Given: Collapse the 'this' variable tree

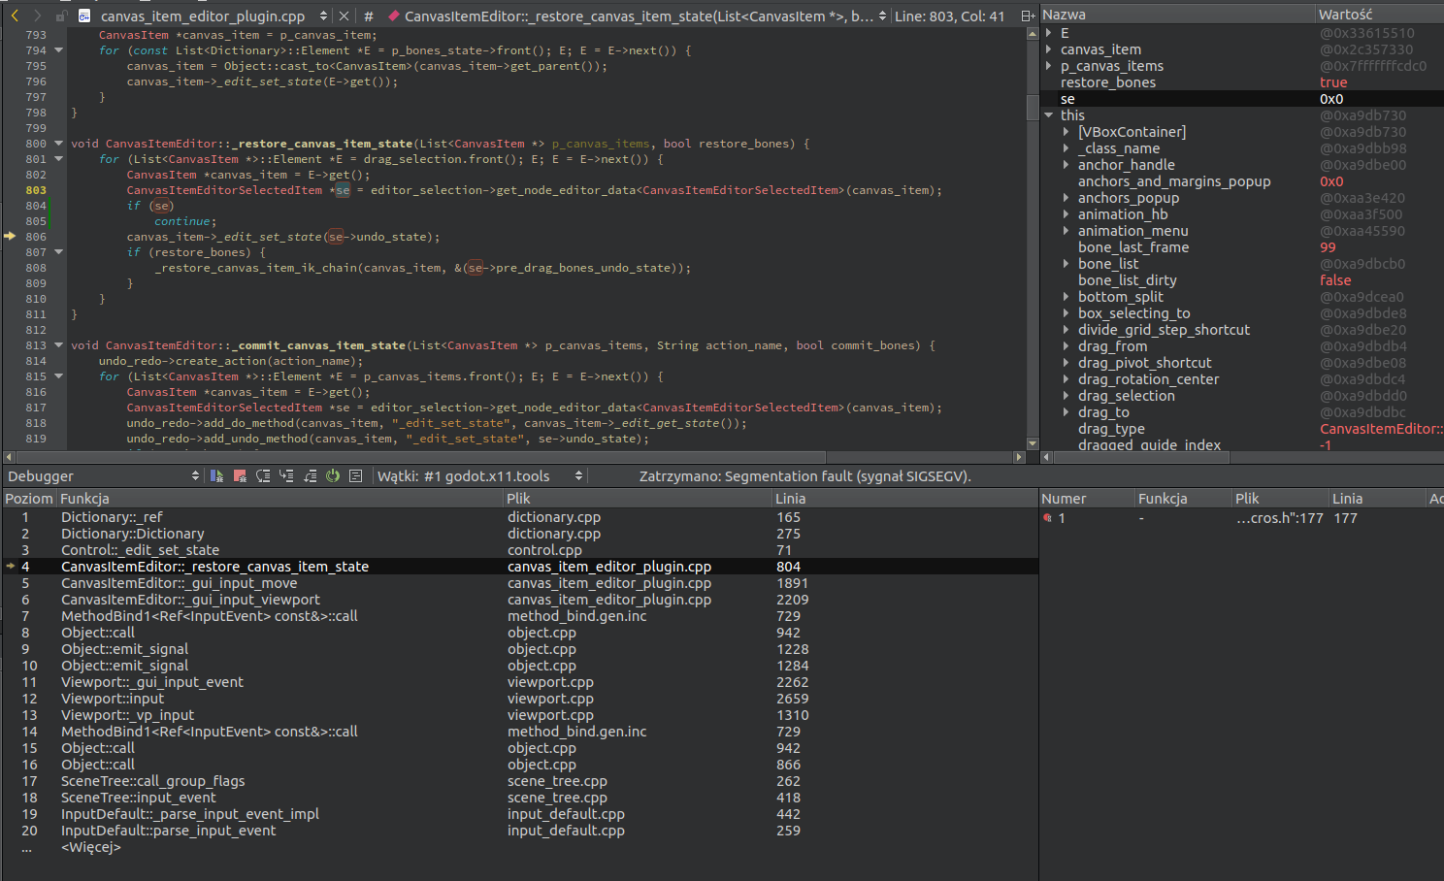Looking at the screenshot, I should click(1049, 115).
